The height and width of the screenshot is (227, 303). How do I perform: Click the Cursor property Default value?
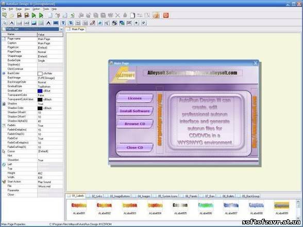click(x=50, y=151)
